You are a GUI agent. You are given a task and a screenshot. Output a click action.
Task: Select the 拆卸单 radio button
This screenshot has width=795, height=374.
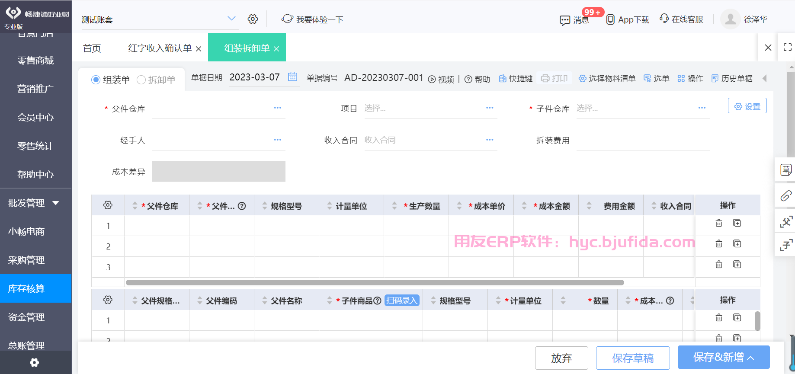[141, 80]
